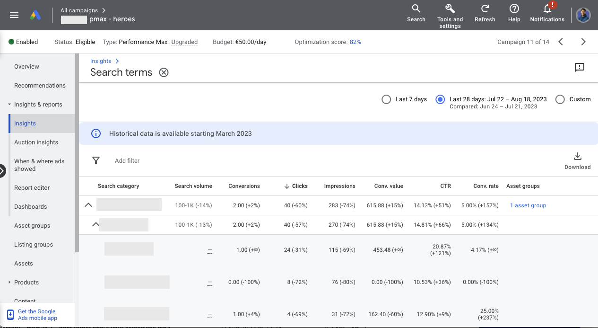Viewport: 598px width, 328px height.
Task: Open Asset groups in sidebar
Action: click(x=32, y=226)
